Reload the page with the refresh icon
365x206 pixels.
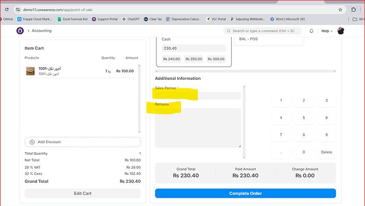pos(7,10)
